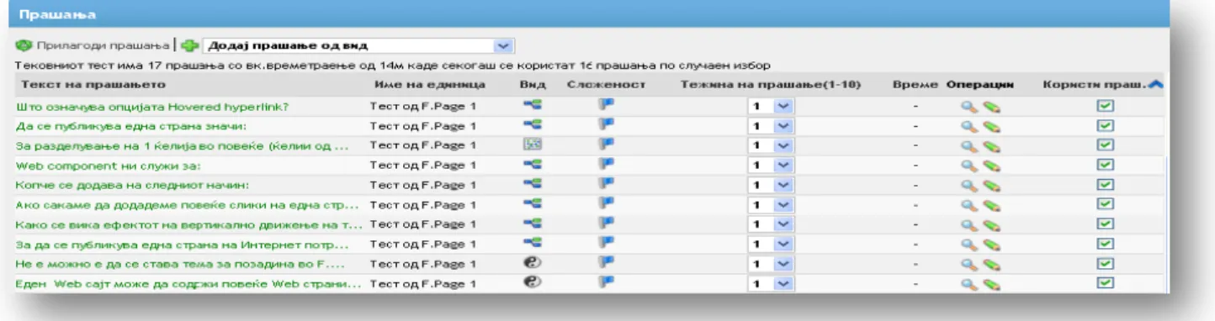
Task: Click the 'Тежина на прашање(1-10)' header
Action: (x=772, y=85)
